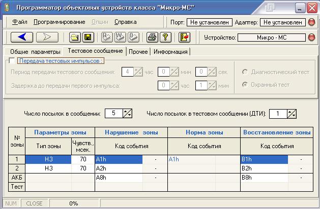The width and height of the screenshot is (320, 209).
Task: Select zone 2 type cell НЗ
Action: [48, 168]
